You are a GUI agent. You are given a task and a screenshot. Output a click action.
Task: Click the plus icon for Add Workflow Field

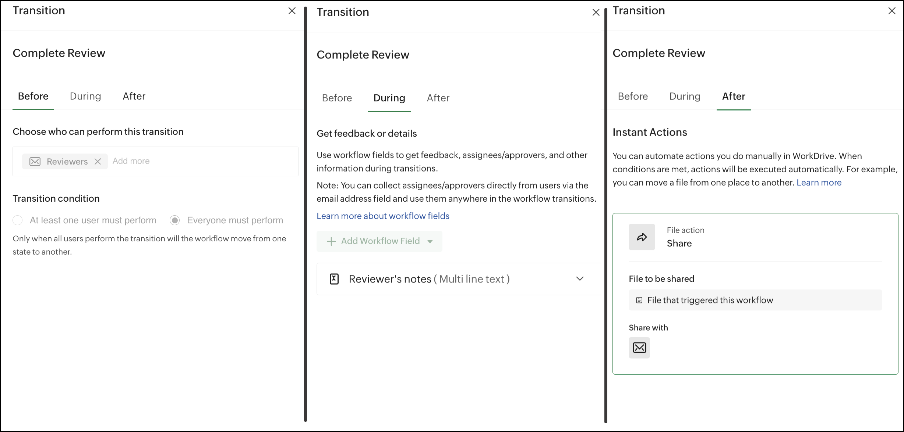[331, 241]
